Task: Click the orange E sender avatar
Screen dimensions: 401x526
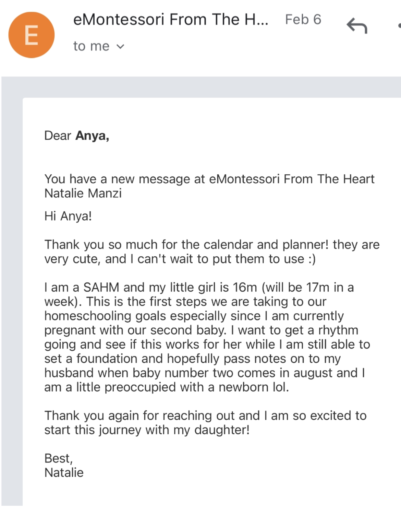Action: point(31,35)
